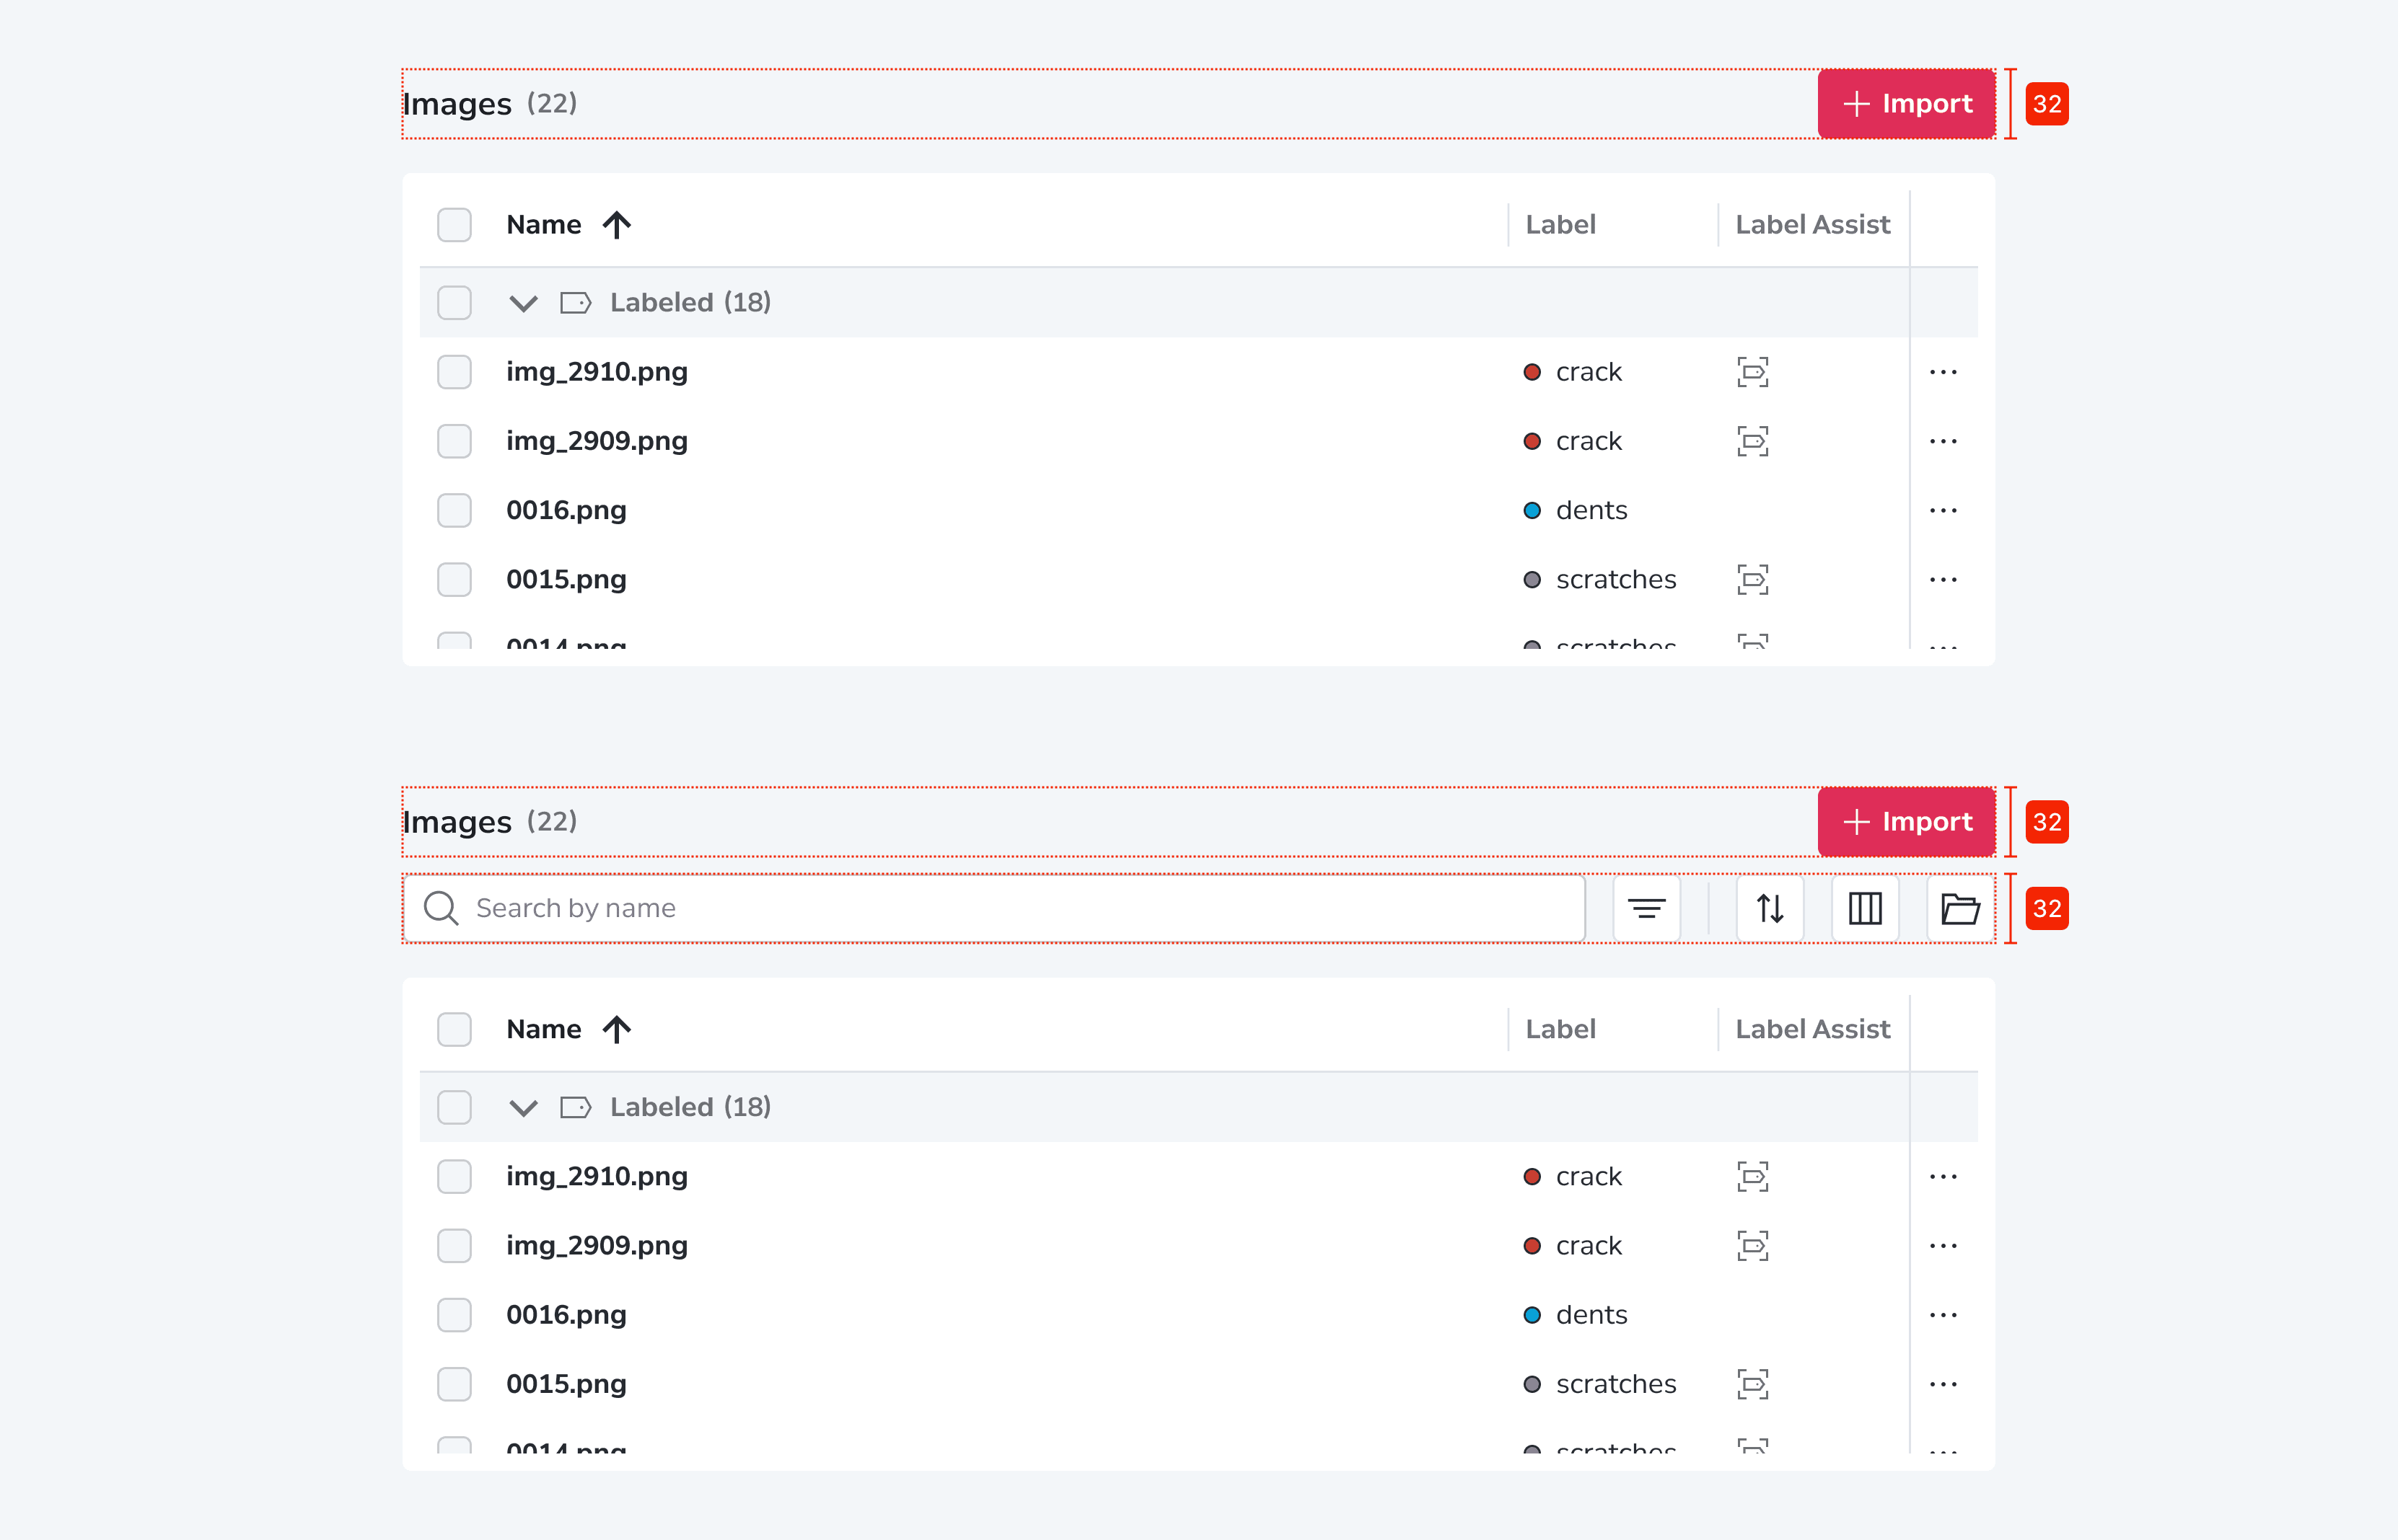
Task: Click Label Assist icon for img_2909.png in top table
Action: (x=1753, y=441)
